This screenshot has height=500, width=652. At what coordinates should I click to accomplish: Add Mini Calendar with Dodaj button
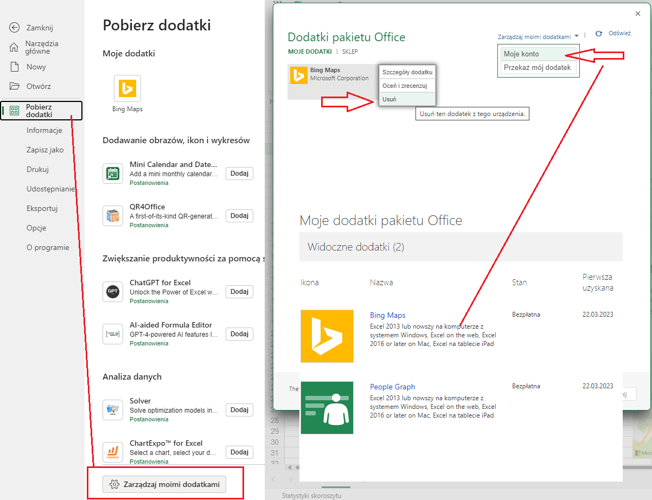click(239, 174)
